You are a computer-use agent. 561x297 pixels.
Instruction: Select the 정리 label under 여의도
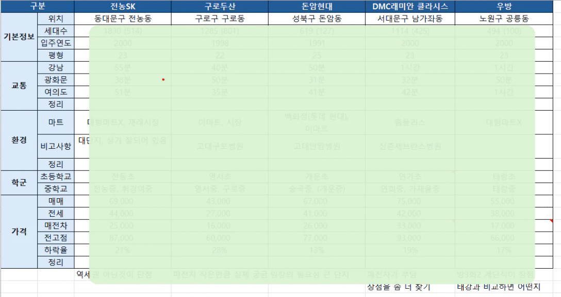56,104
